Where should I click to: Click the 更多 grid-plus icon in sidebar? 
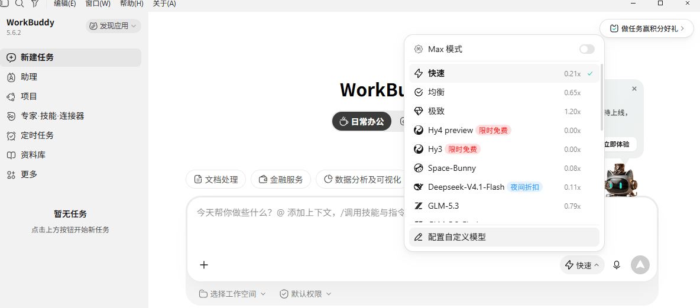(x=12, y=174)
